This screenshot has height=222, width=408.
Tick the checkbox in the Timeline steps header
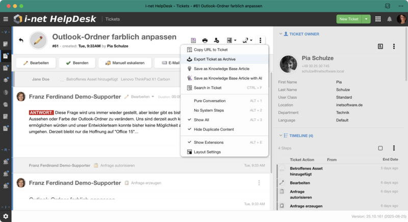point(380,148)
